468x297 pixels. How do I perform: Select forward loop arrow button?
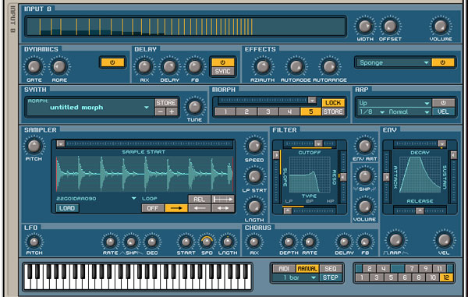coord(176,208)
